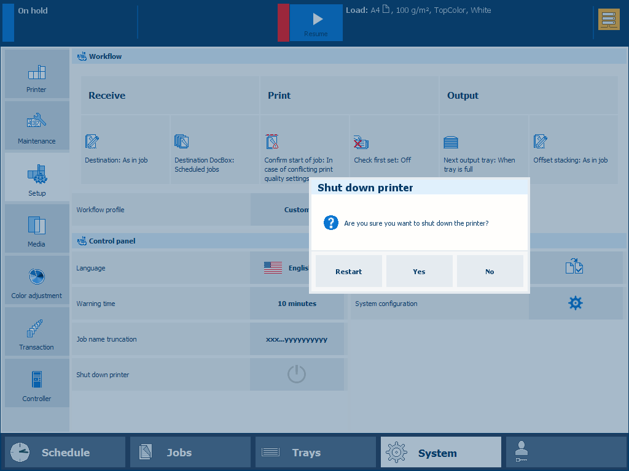Click the Print column heading
Image resolution: width=629 pixels, height=471 pixels.
pyautogui.click(x=279, y=95)
